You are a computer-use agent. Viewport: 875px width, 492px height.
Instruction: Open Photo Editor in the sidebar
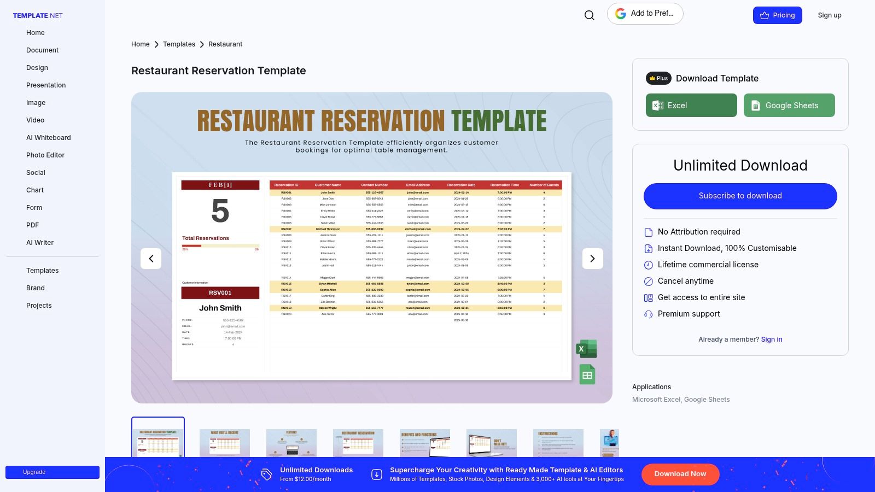[45, 155]
